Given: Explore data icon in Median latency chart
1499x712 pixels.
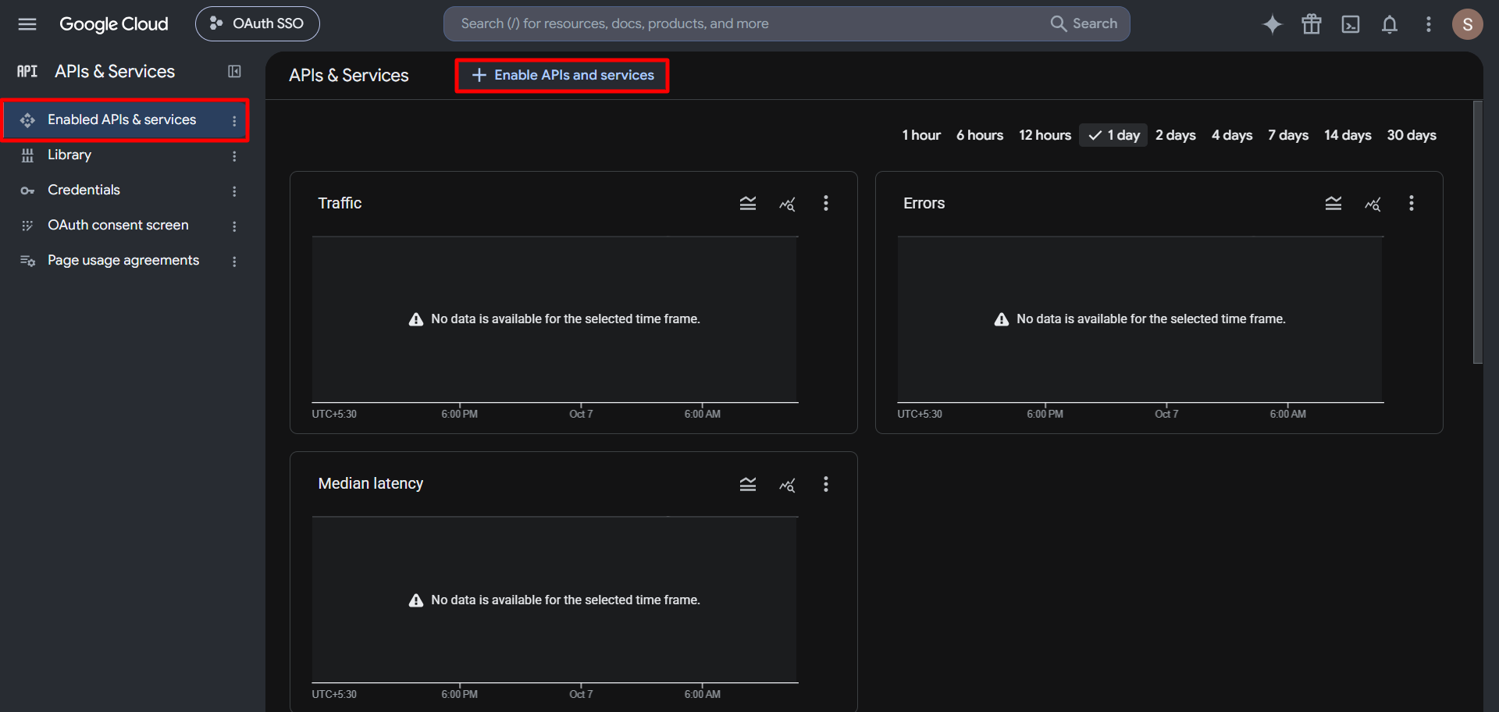Looking at the screenshot, I should tap(787, 485).
